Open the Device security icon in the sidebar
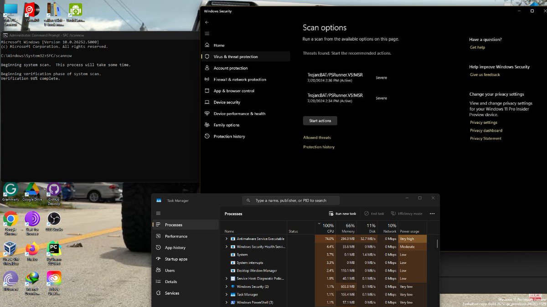The image size is (547, 307). coord(207,102)
